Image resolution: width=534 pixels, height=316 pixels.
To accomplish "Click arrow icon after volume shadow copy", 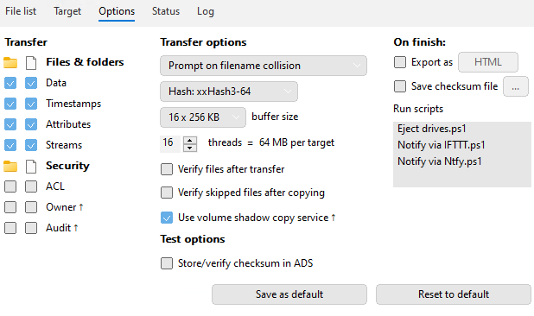I will point(334,218).
